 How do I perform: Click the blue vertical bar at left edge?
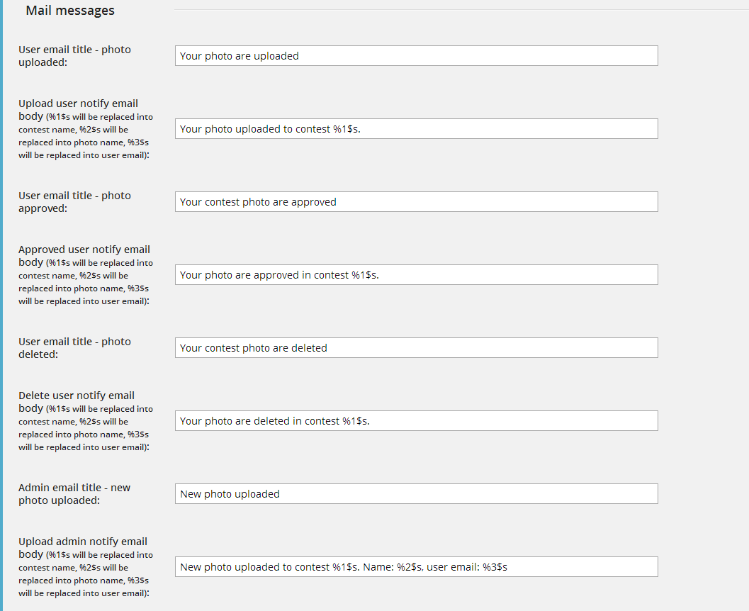pyautogui.click(x=1, y=305)
